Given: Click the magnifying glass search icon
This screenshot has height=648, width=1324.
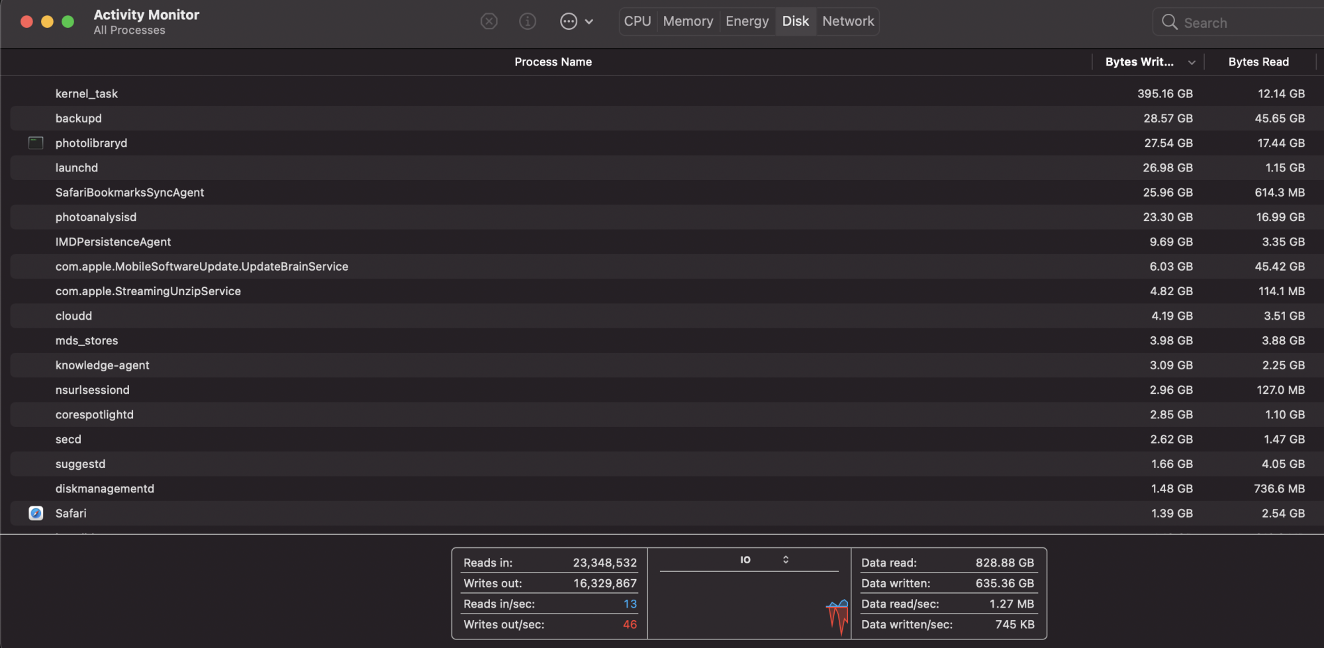Looking at the screenshot, I should point(1170,23).
